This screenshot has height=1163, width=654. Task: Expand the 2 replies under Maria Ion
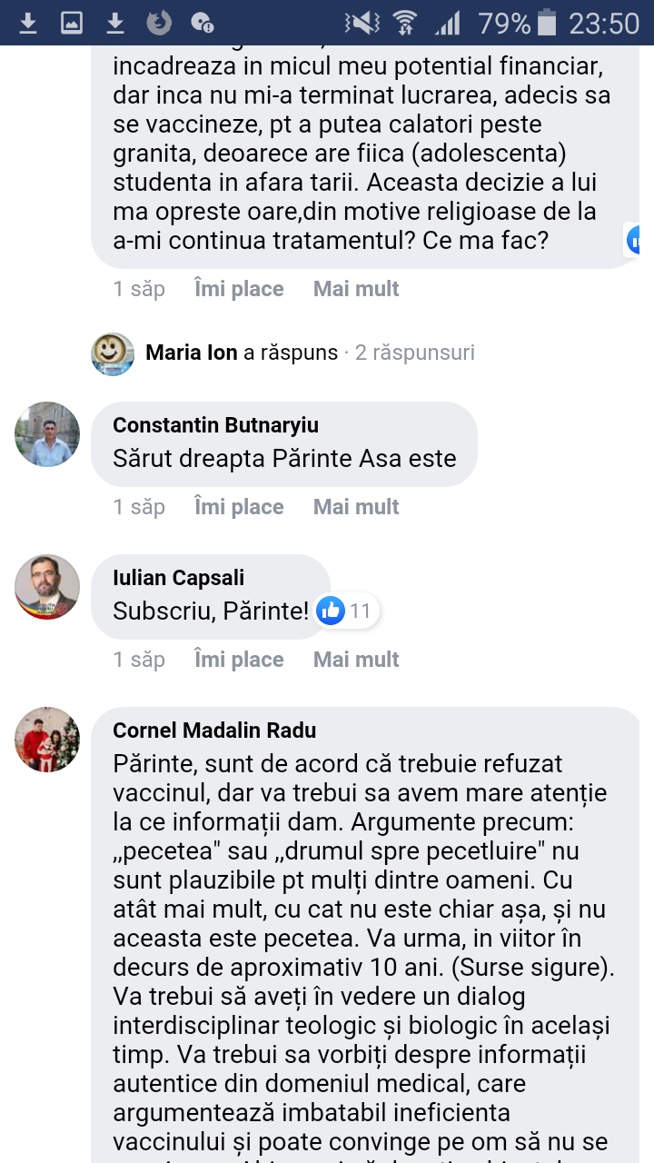(x=415, y=353)
